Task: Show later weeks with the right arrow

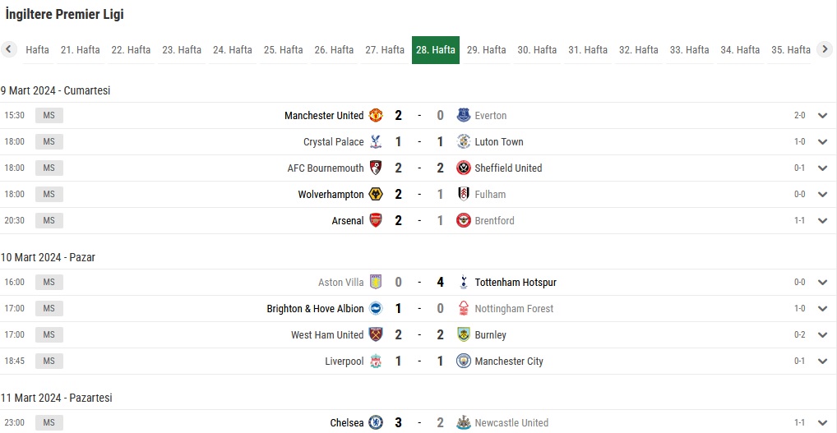Action: coord(825,49)
